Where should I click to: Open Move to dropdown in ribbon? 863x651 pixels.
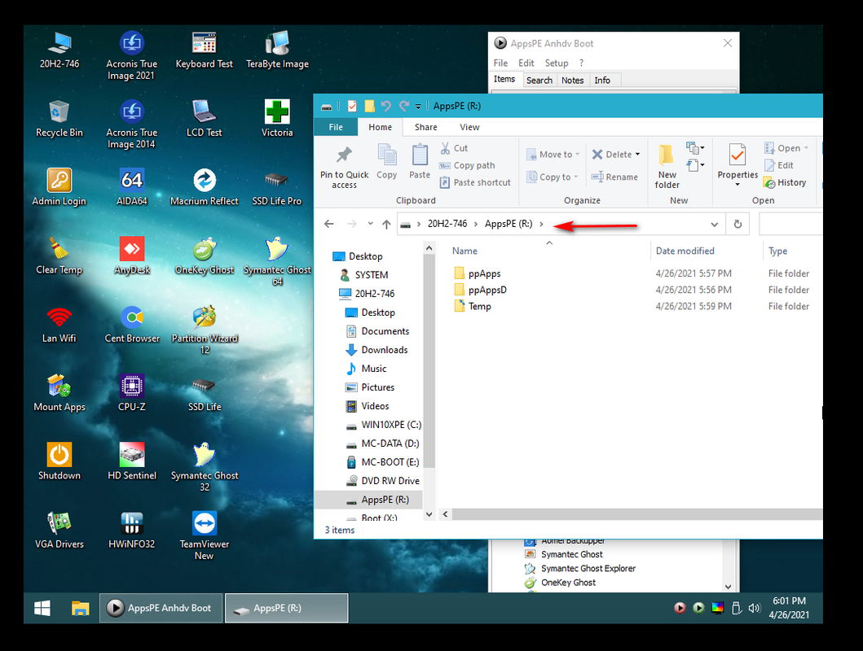tap(553, 155)
